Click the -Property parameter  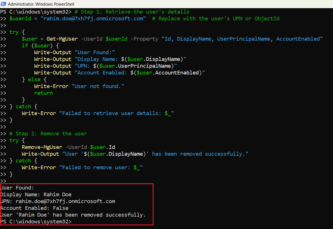(144, 39)
